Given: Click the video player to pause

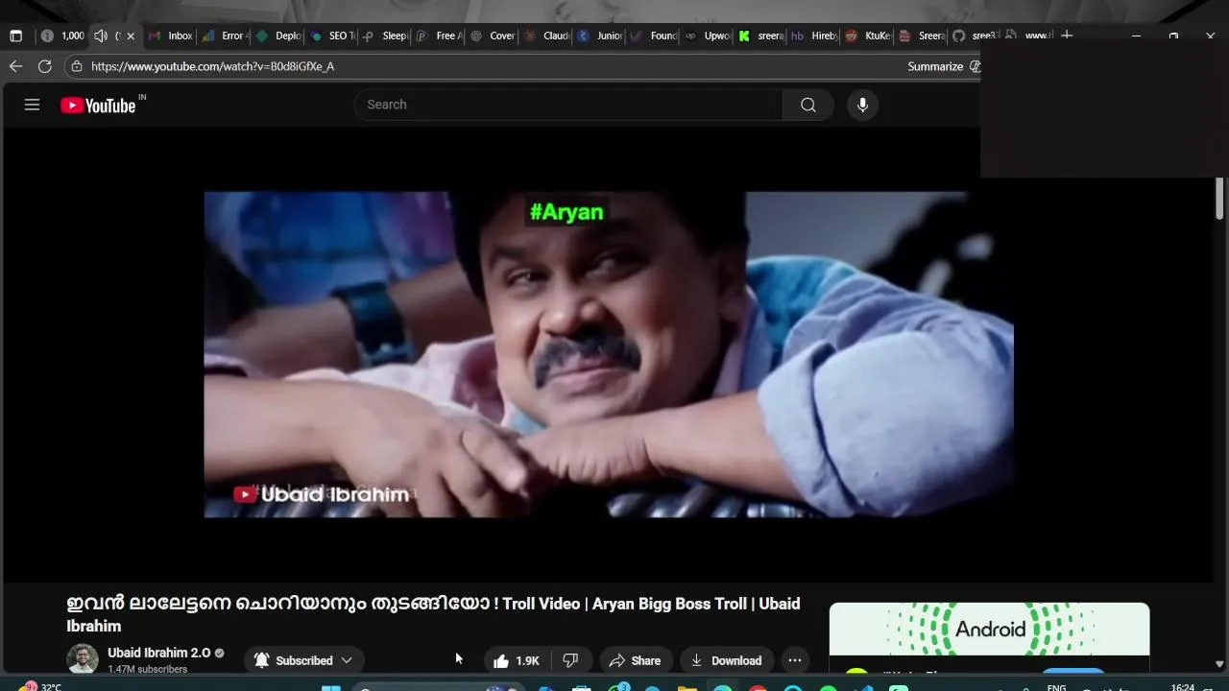Looking at the screenshot, I should click(609, 354).
